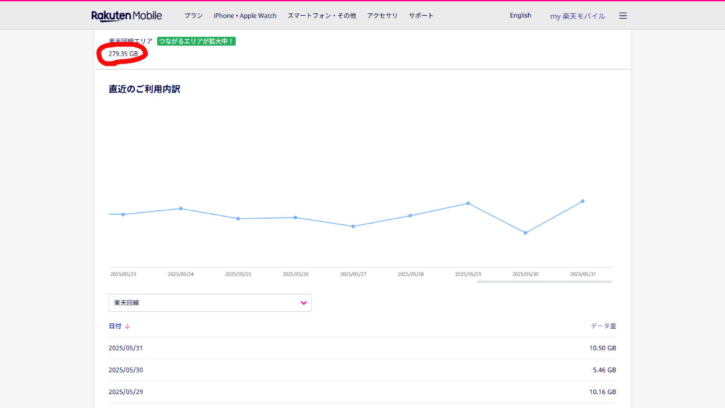The width and height of the screenshot is (725, 408).
Task: Click the 10.50 GB value
Action: click(603, 348)
